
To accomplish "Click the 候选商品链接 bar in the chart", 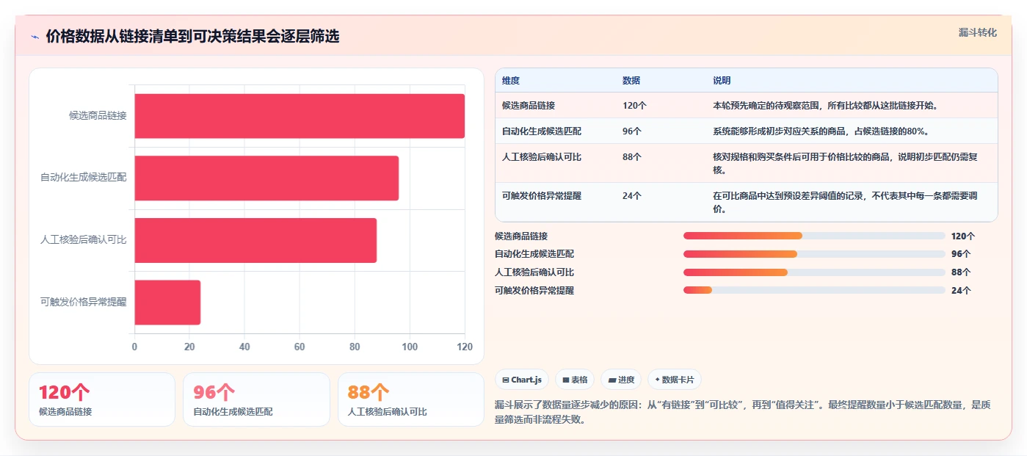I will pyautogui.click(x=300, y=116).
